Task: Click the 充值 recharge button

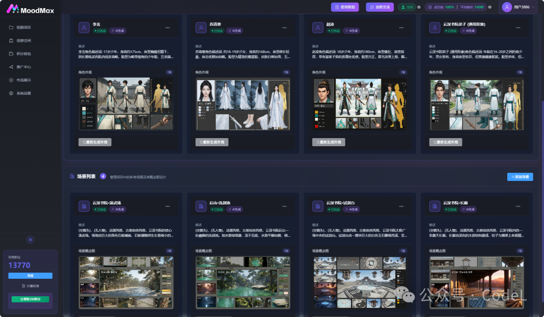Action: [30, 276]
